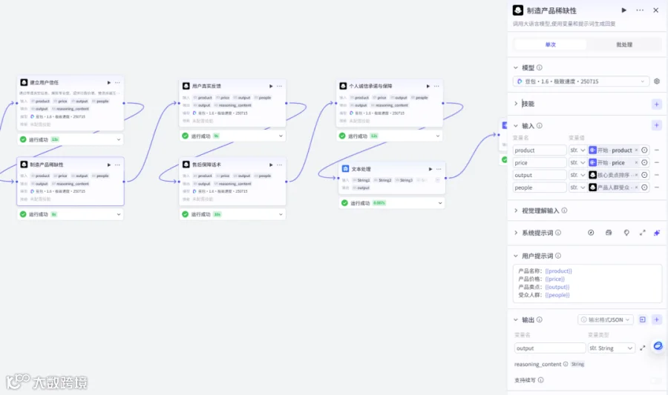Open model settings icon beside model selector
The height and width of the screenshot is (395, 668).
pyautogui.click(x=657, y=82)
